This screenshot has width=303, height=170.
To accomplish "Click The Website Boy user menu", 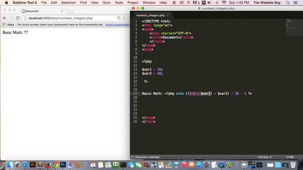I will tap(267, 3).
